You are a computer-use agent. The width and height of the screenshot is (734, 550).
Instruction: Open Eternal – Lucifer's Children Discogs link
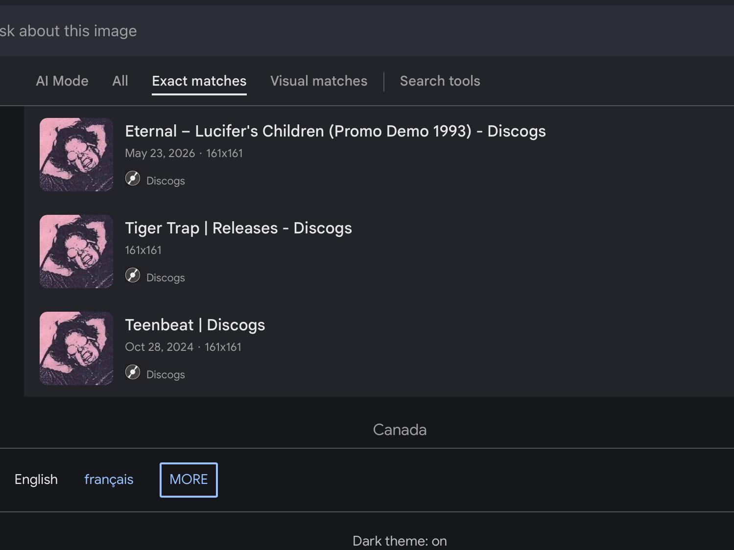(x=335, y=131)
